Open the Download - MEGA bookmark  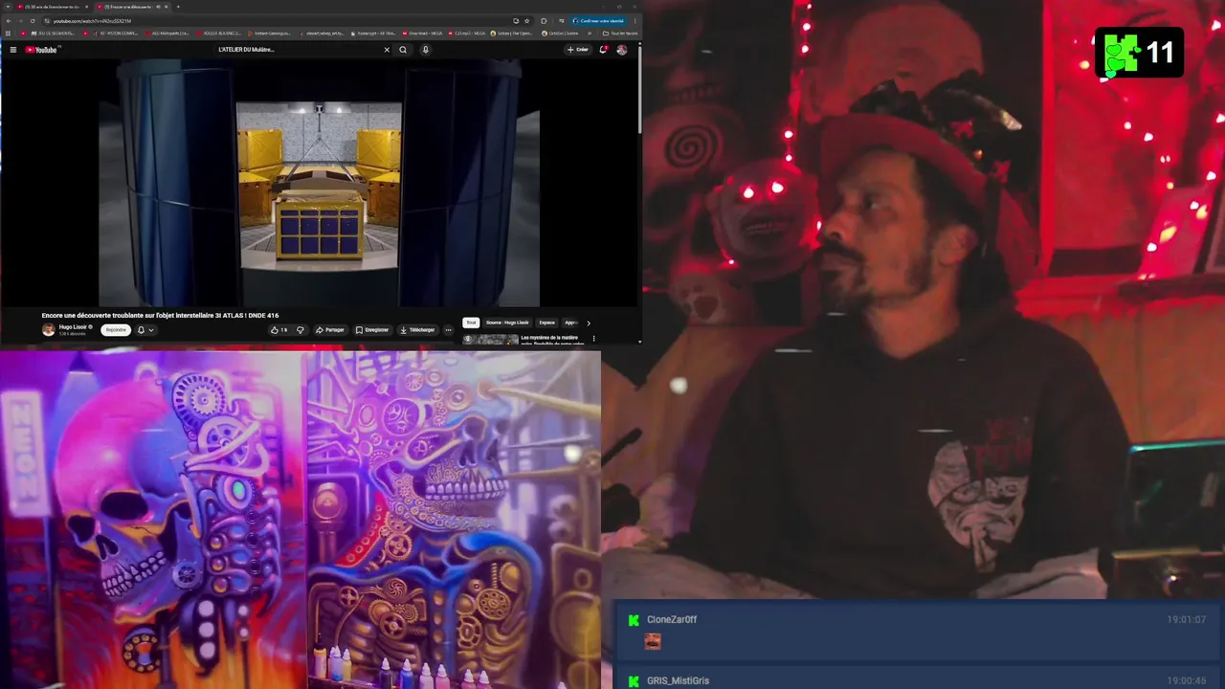422,33
